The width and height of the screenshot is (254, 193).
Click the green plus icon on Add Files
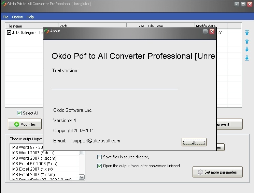click(x=17, y=124)
